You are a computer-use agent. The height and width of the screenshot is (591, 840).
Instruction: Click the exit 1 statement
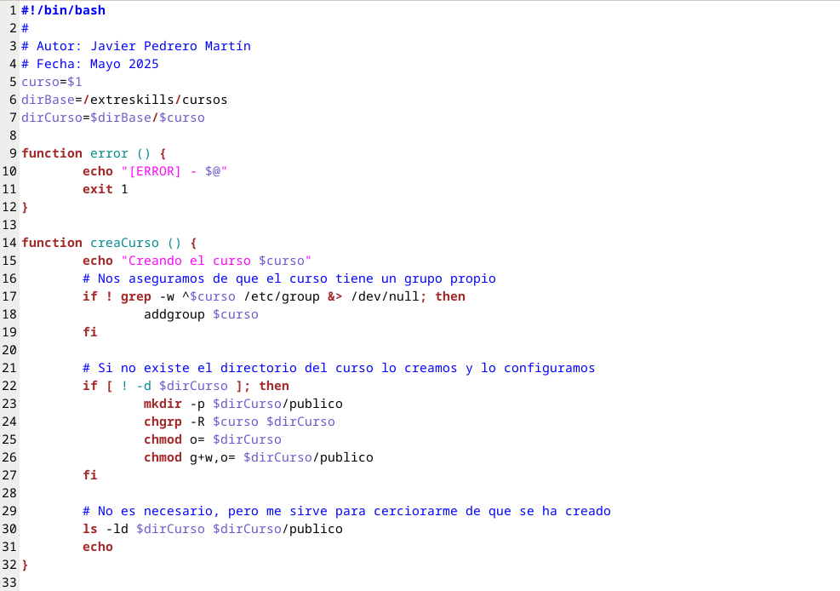click(105, 189)
